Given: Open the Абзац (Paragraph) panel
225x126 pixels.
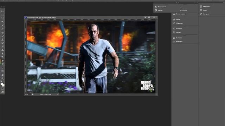Looking at the screenshot, I should [x=176, y=32].
